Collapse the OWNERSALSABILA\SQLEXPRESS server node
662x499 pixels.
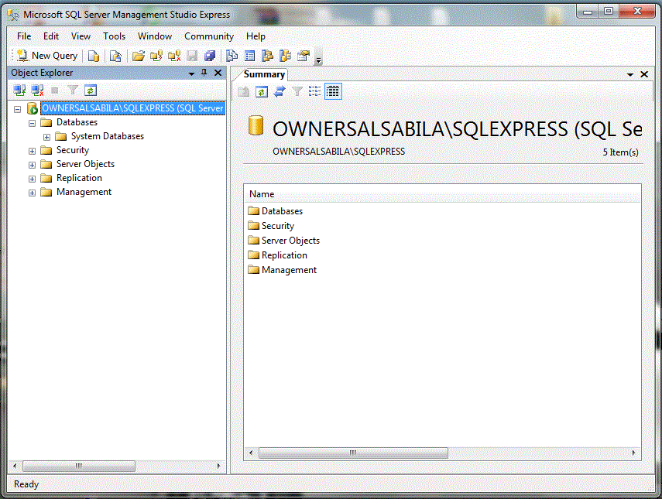[17, 109]
